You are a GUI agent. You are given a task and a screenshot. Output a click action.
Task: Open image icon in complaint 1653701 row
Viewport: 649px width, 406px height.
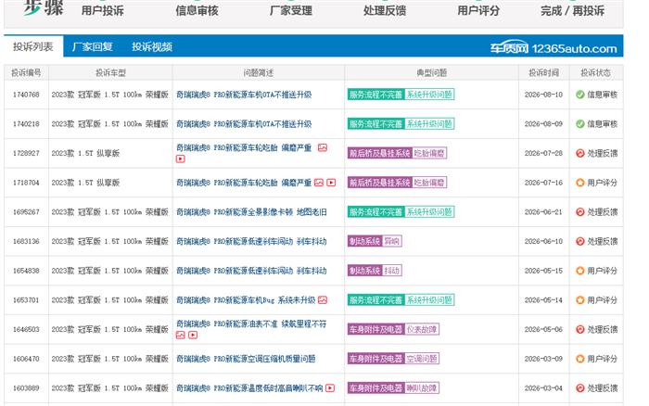[x=323, y=300]
